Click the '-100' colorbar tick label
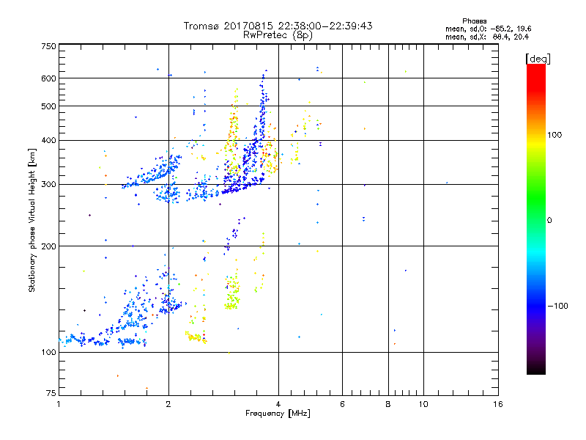Image resolution: width=586 pixels, height=440 pixels. [558, 306]
